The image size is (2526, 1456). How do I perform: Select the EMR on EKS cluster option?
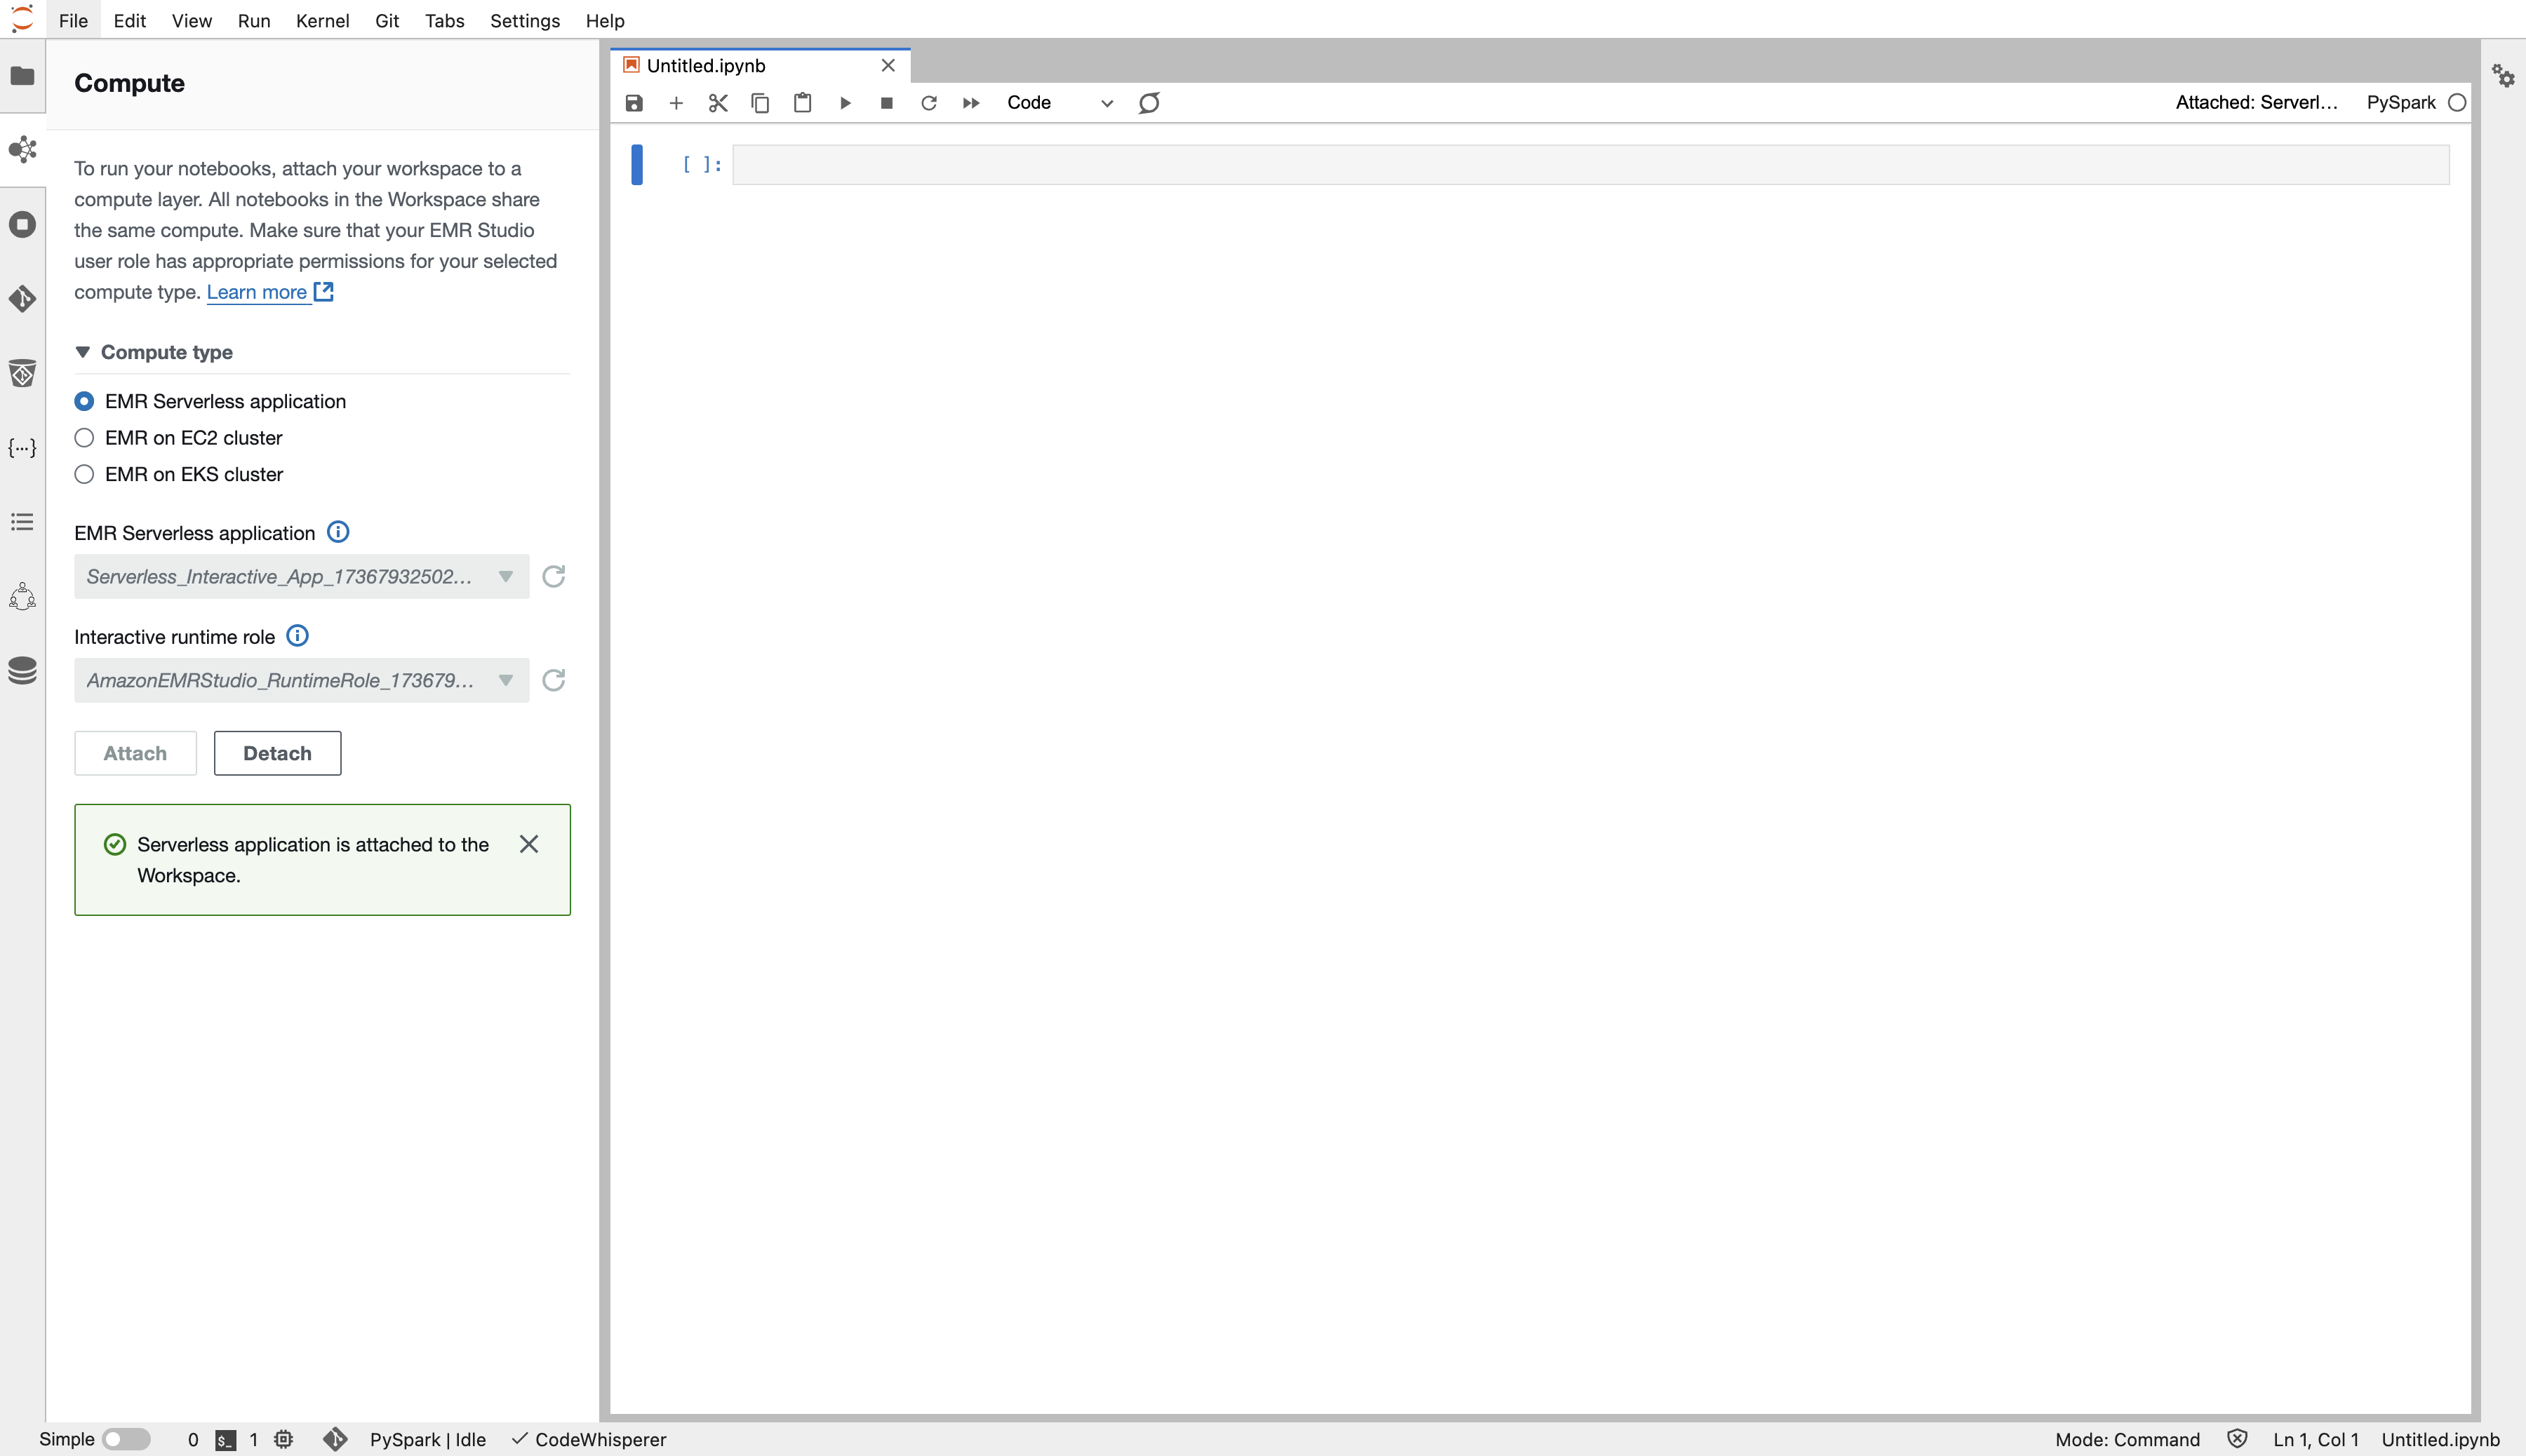point(85,474)
